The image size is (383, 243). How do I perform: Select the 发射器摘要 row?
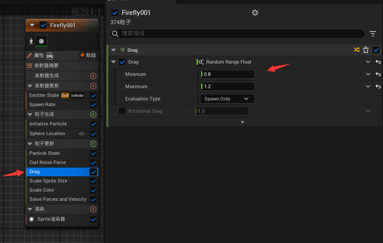coord(62,65)
